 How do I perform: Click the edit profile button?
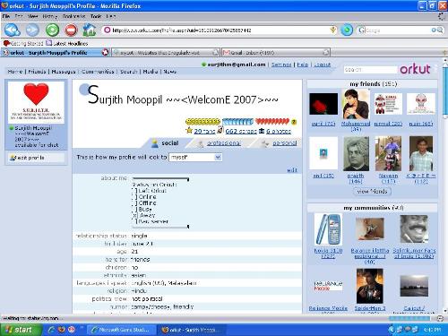pyautogui.click(x=36, y=158)
